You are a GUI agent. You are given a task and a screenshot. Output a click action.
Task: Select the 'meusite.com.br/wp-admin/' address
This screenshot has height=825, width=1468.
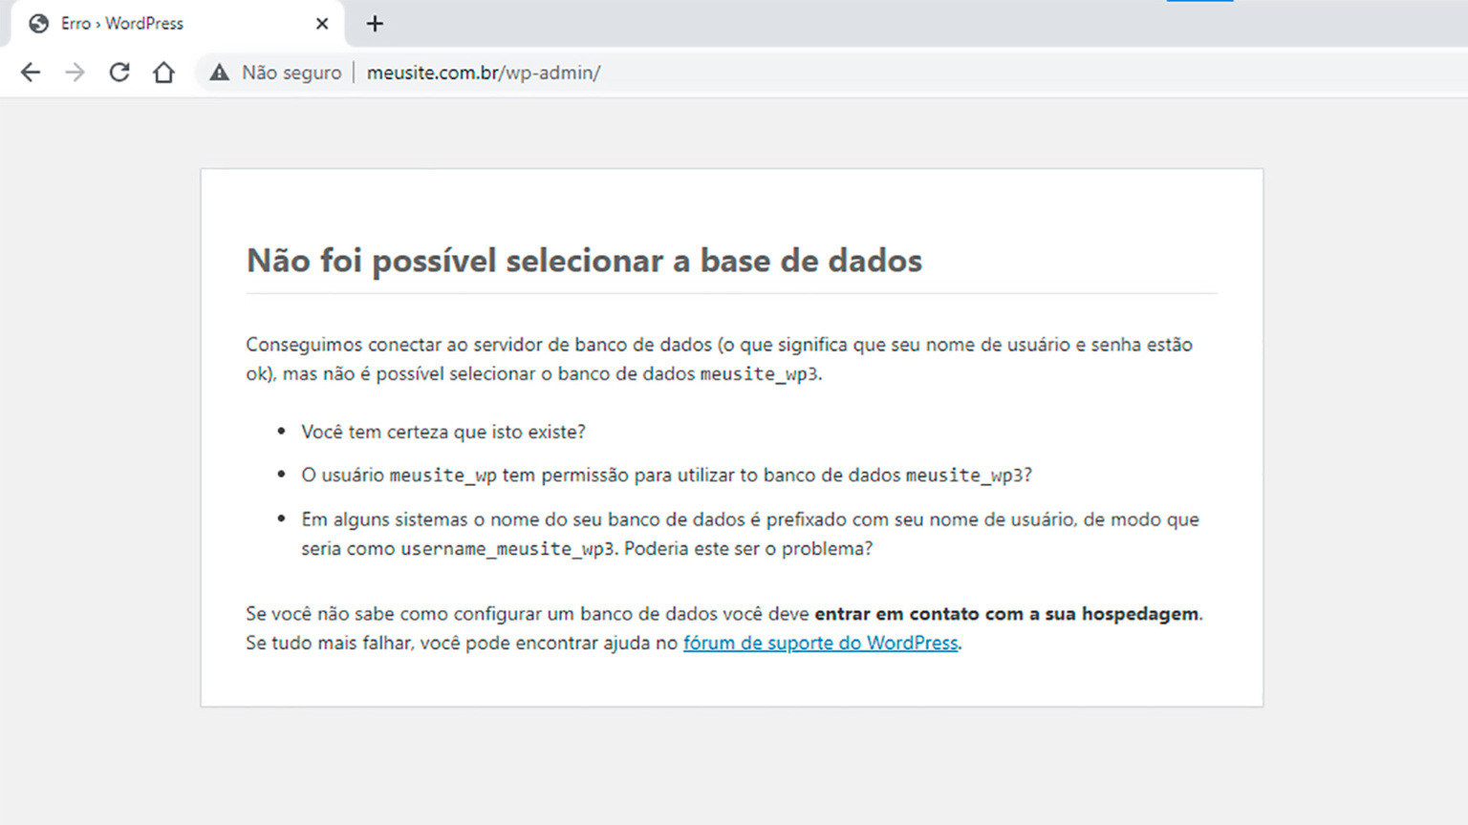coord(484,72)
